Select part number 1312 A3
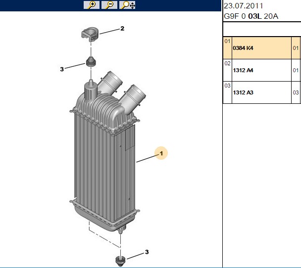The image size is (301, 268). [x=243, y=92]
